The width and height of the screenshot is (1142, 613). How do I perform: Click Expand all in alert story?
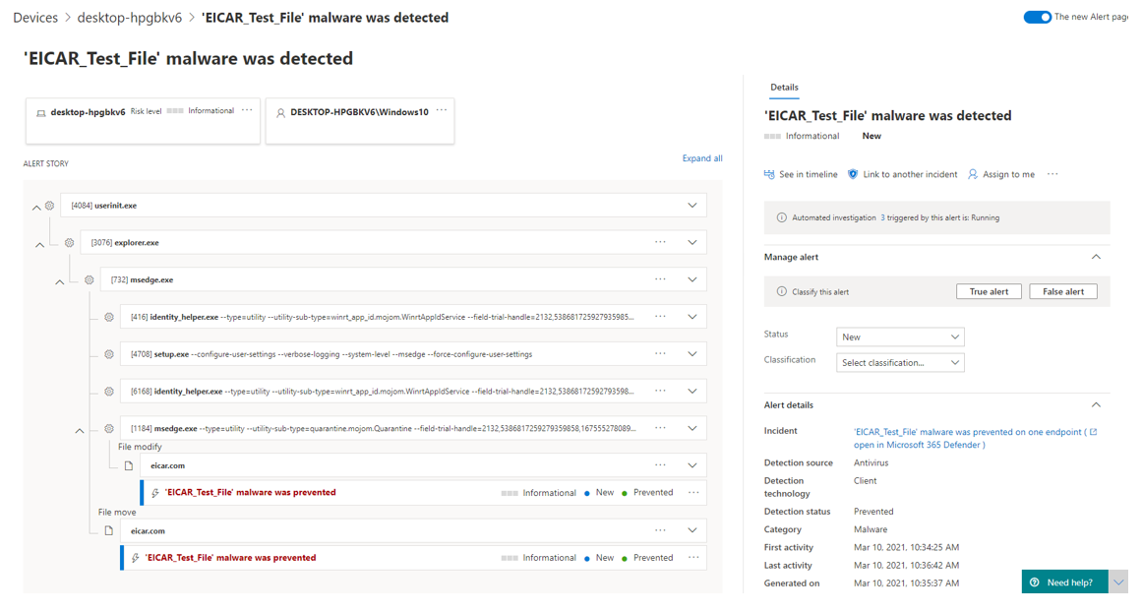coord(702,158)
